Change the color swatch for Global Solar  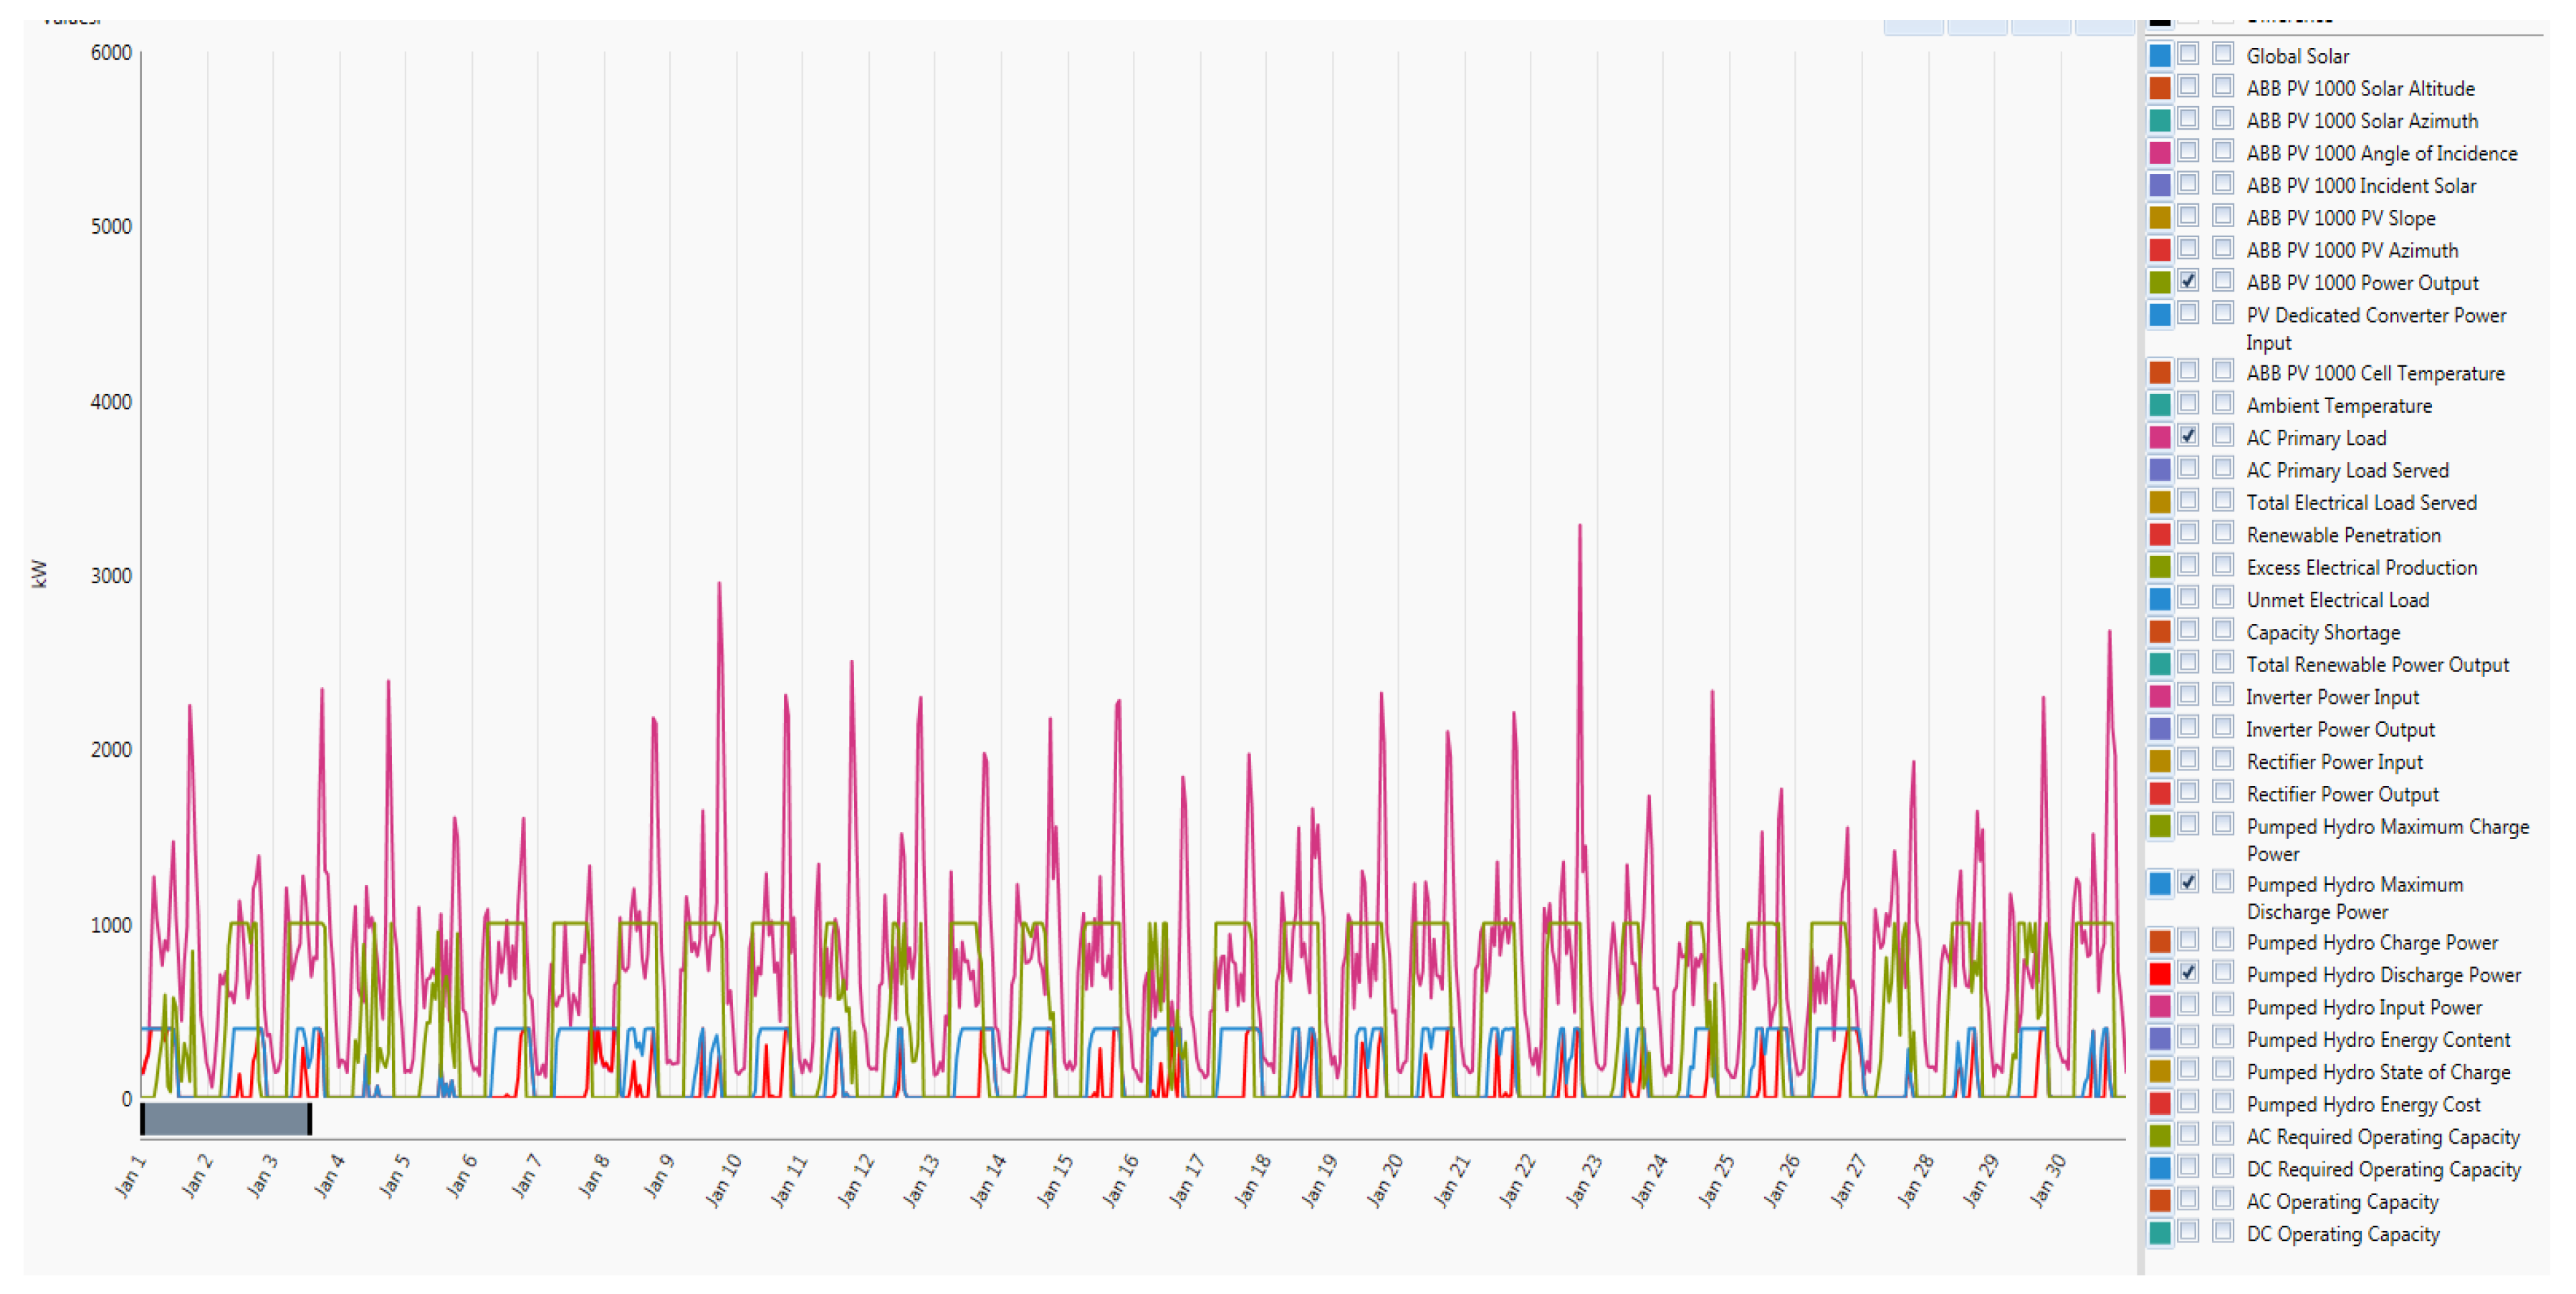[2160, 56]
